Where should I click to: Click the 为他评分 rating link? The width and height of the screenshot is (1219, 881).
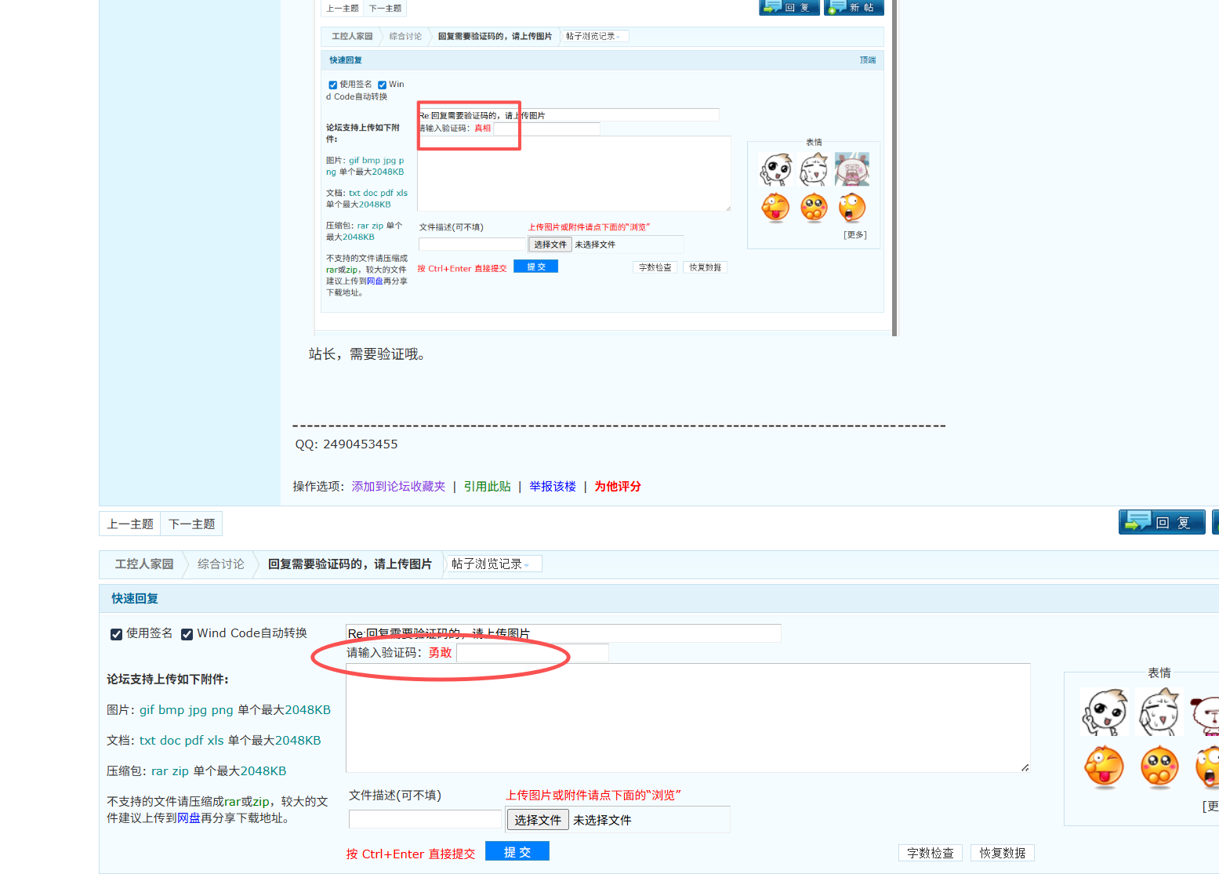(x=617, y=487)
